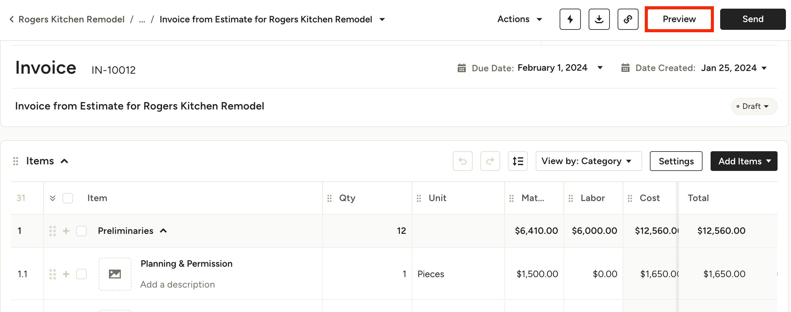The image size is (791, 312).
Task: Click the copy link icon
Action: (x=628, y=19)
